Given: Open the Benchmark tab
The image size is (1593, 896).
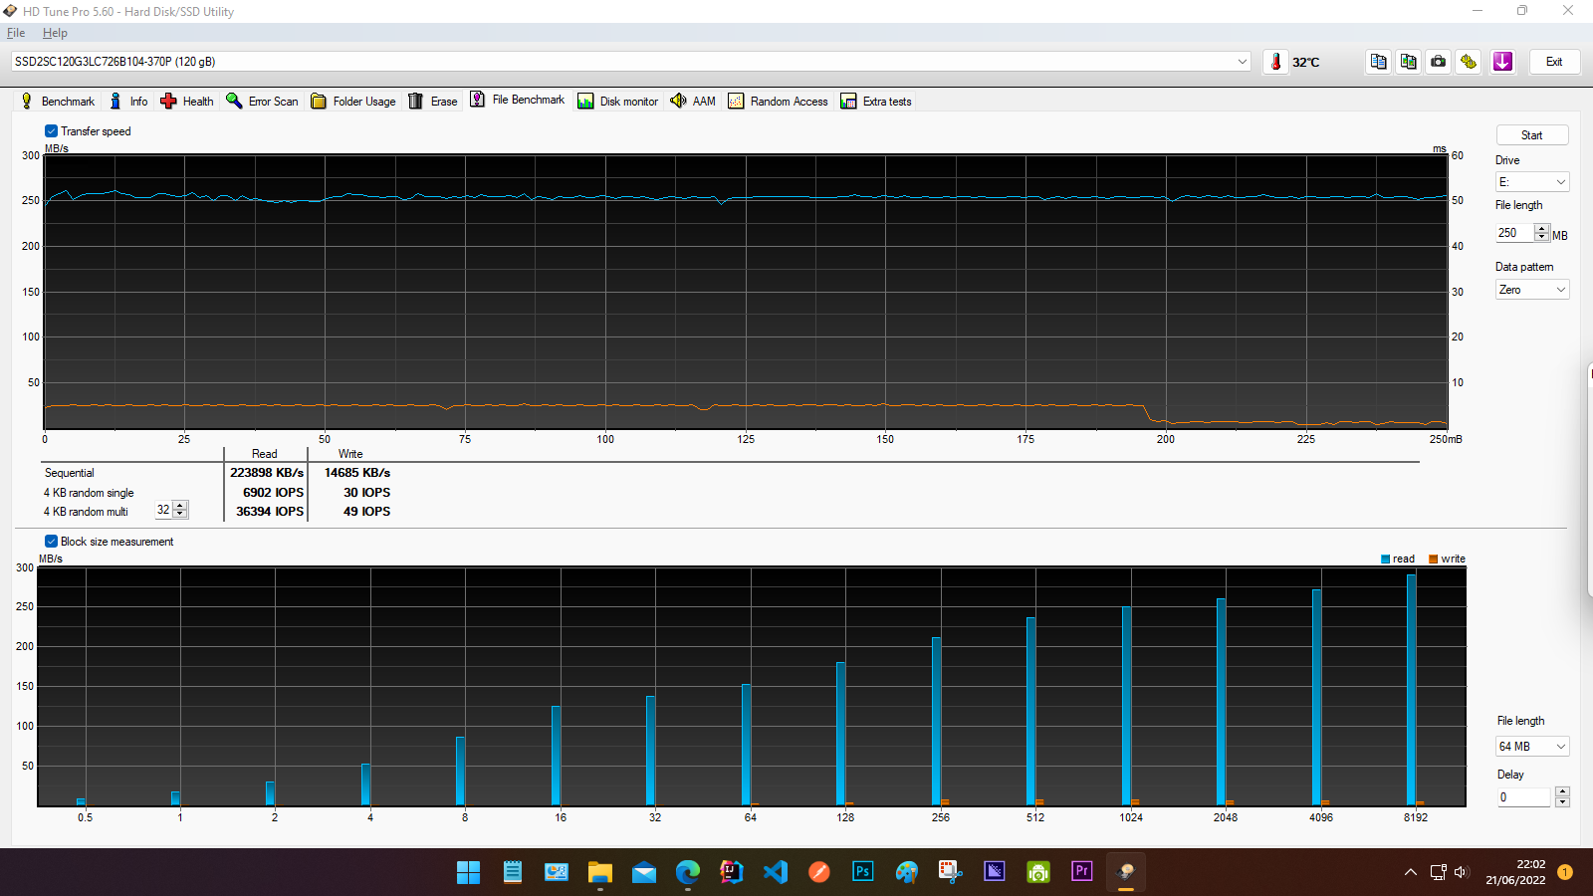Looking at the screenshot, I should [58, 101].
